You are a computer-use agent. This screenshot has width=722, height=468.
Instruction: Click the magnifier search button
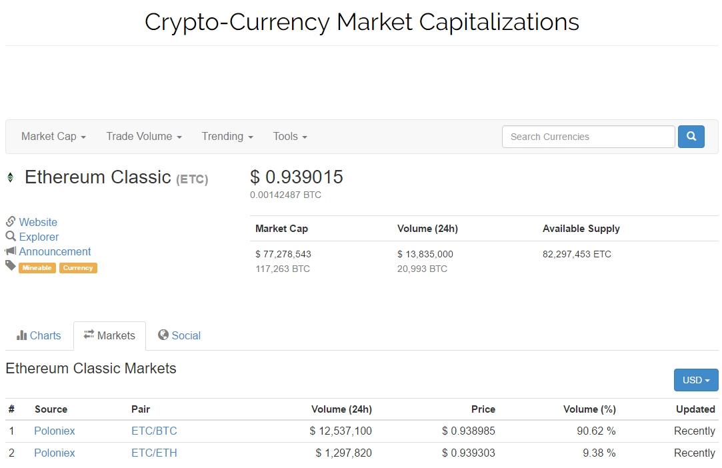coord(691,137)
